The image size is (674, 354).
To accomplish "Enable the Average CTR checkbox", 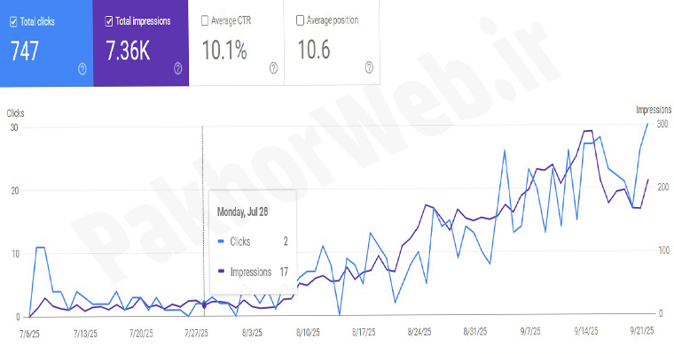I will click(x=205, y=20).
